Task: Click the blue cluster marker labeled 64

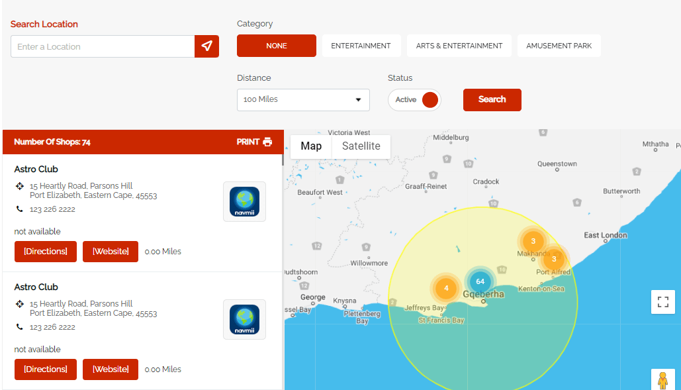Action: coord(480,281)
